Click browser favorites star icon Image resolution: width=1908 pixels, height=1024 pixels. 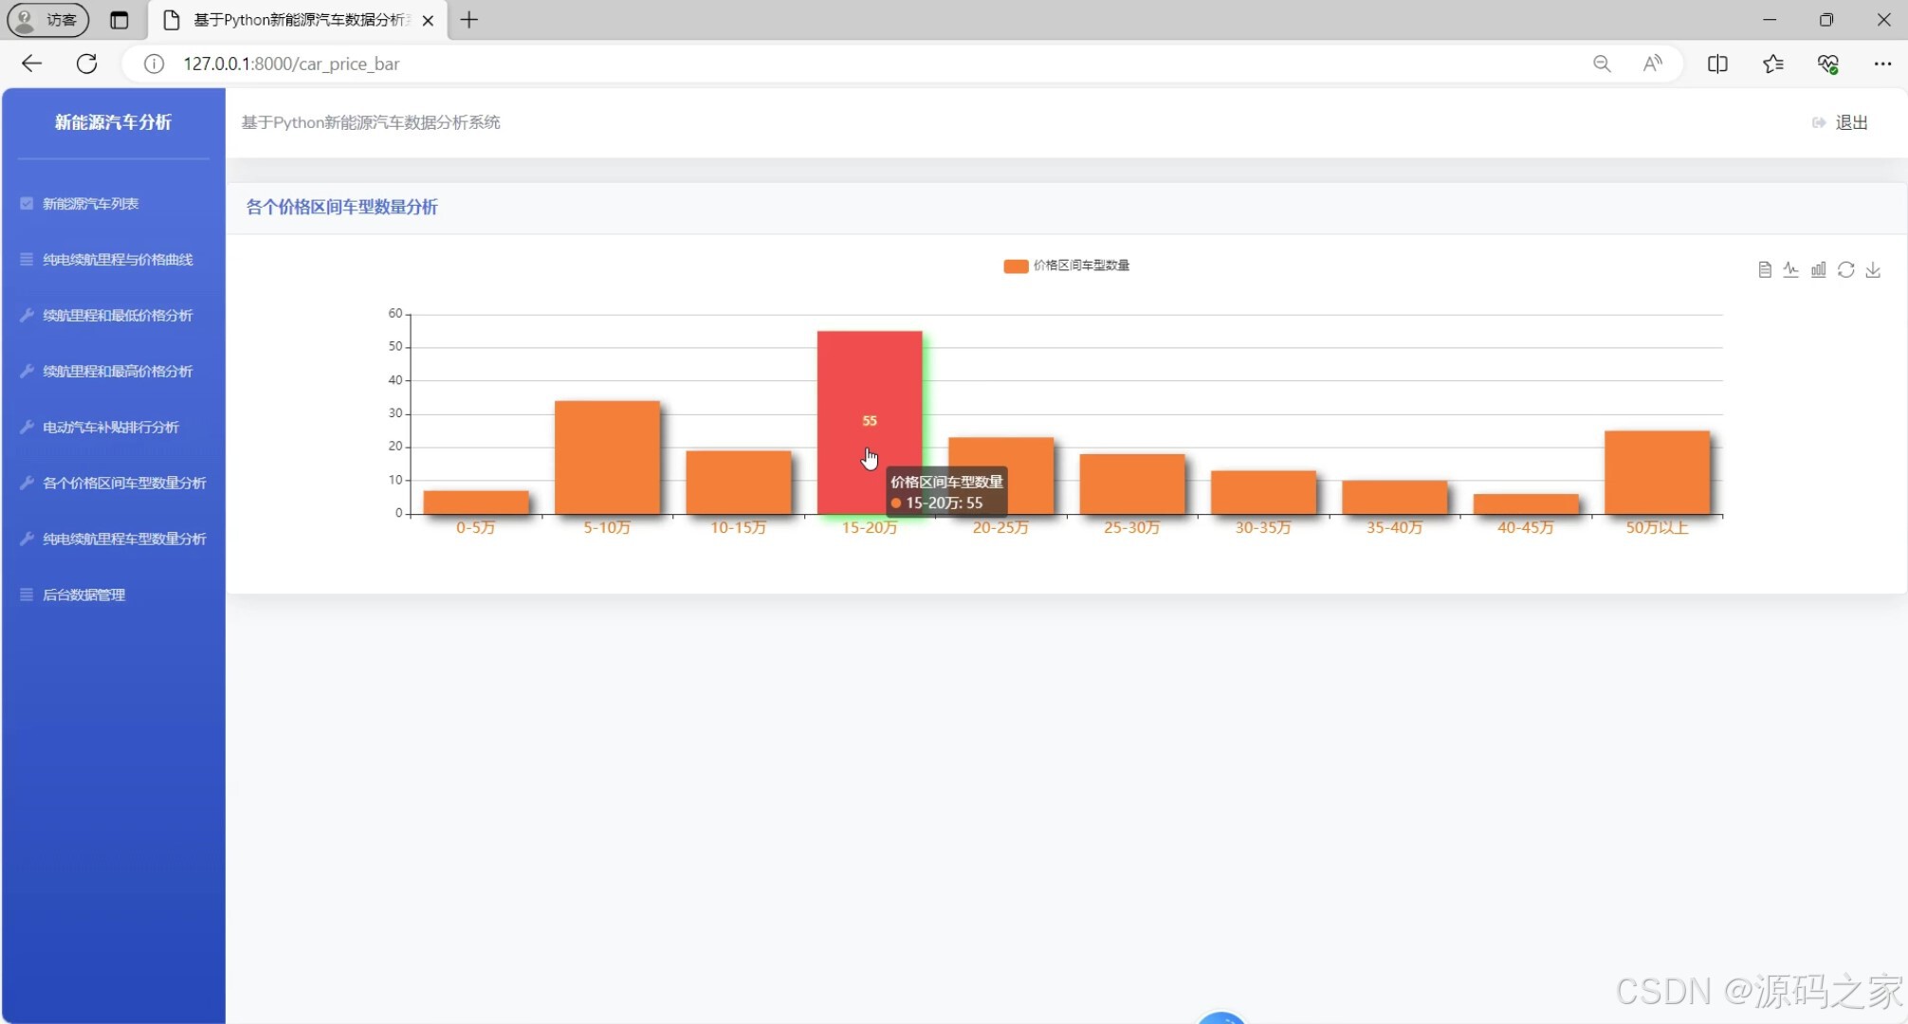(1772, 64)
